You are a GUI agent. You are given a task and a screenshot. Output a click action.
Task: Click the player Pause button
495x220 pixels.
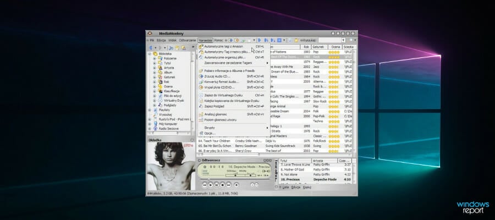(x=216, y=185)
